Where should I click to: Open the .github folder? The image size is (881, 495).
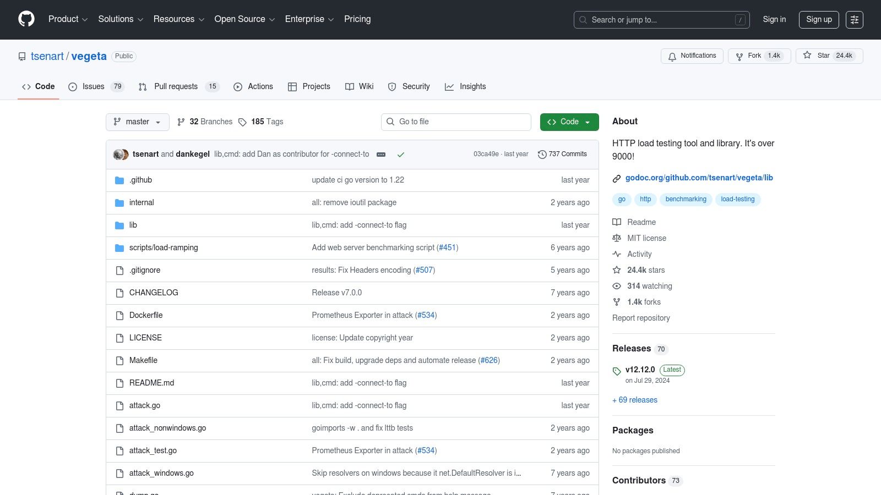click(140, 180)
